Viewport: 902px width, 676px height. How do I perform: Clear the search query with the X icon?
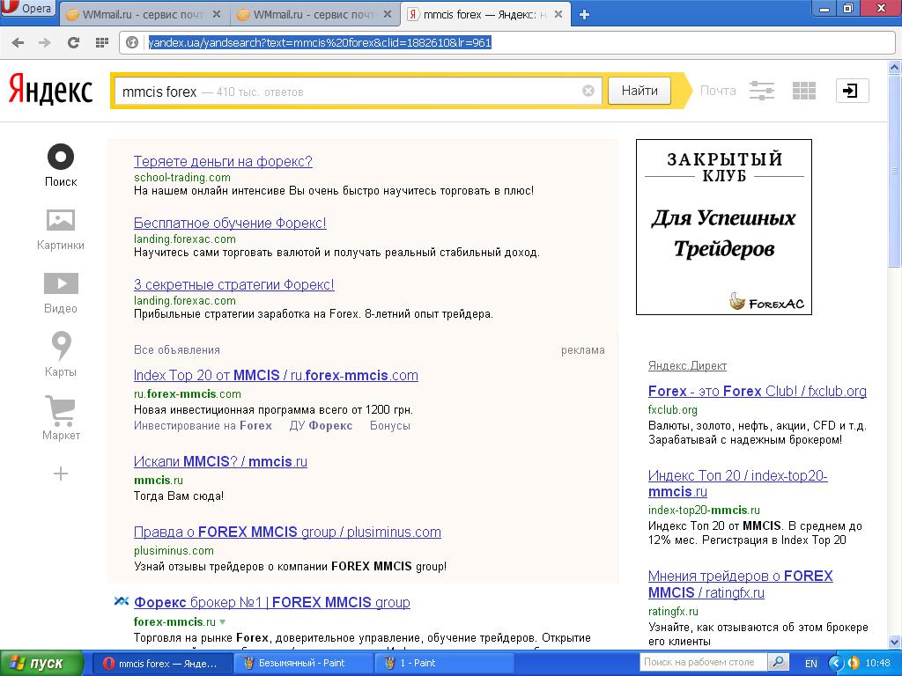[588, 91]
